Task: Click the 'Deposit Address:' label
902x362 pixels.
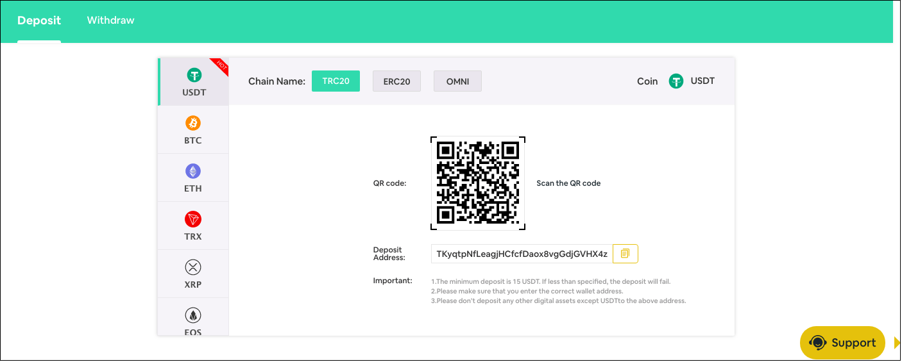Action: click(389, 254)
